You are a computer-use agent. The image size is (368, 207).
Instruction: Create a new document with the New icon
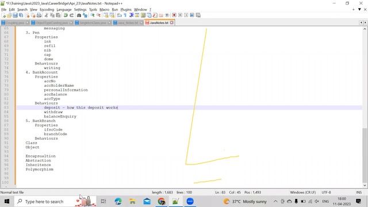pyautogui.click(x=3, y=16)
